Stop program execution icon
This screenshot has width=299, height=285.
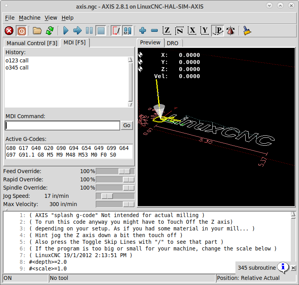pyautogui.click(x=101, y=31)
